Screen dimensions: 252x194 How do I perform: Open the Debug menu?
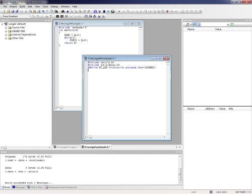point(54,7)
